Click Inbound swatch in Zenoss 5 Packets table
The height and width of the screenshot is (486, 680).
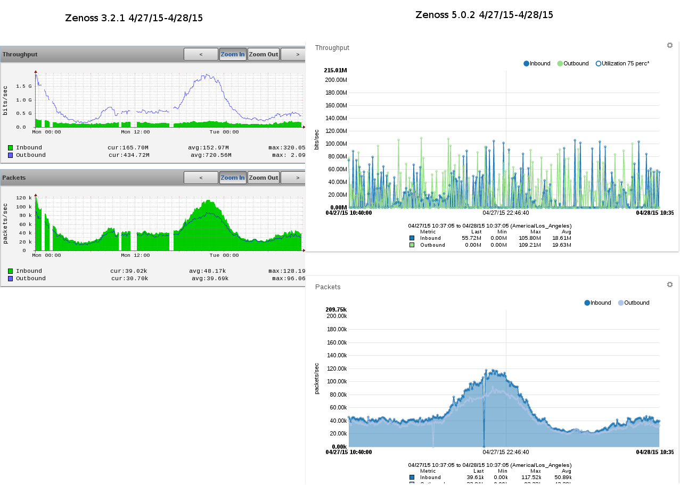point(412,477)
